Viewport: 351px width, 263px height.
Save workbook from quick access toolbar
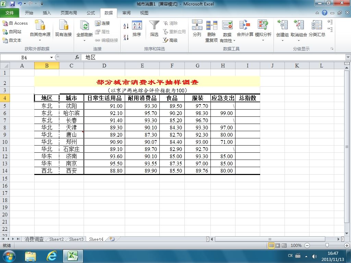pos(12,4)
